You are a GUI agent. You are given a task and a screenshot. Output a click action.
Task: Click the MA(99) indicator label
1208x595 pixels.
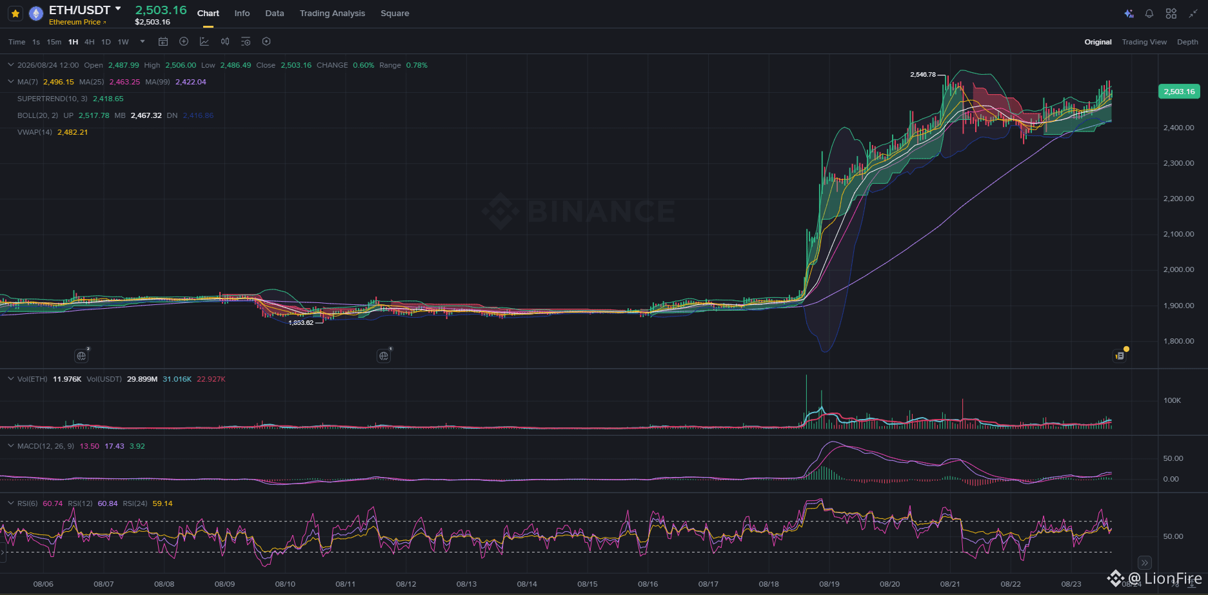coord(158,82)
